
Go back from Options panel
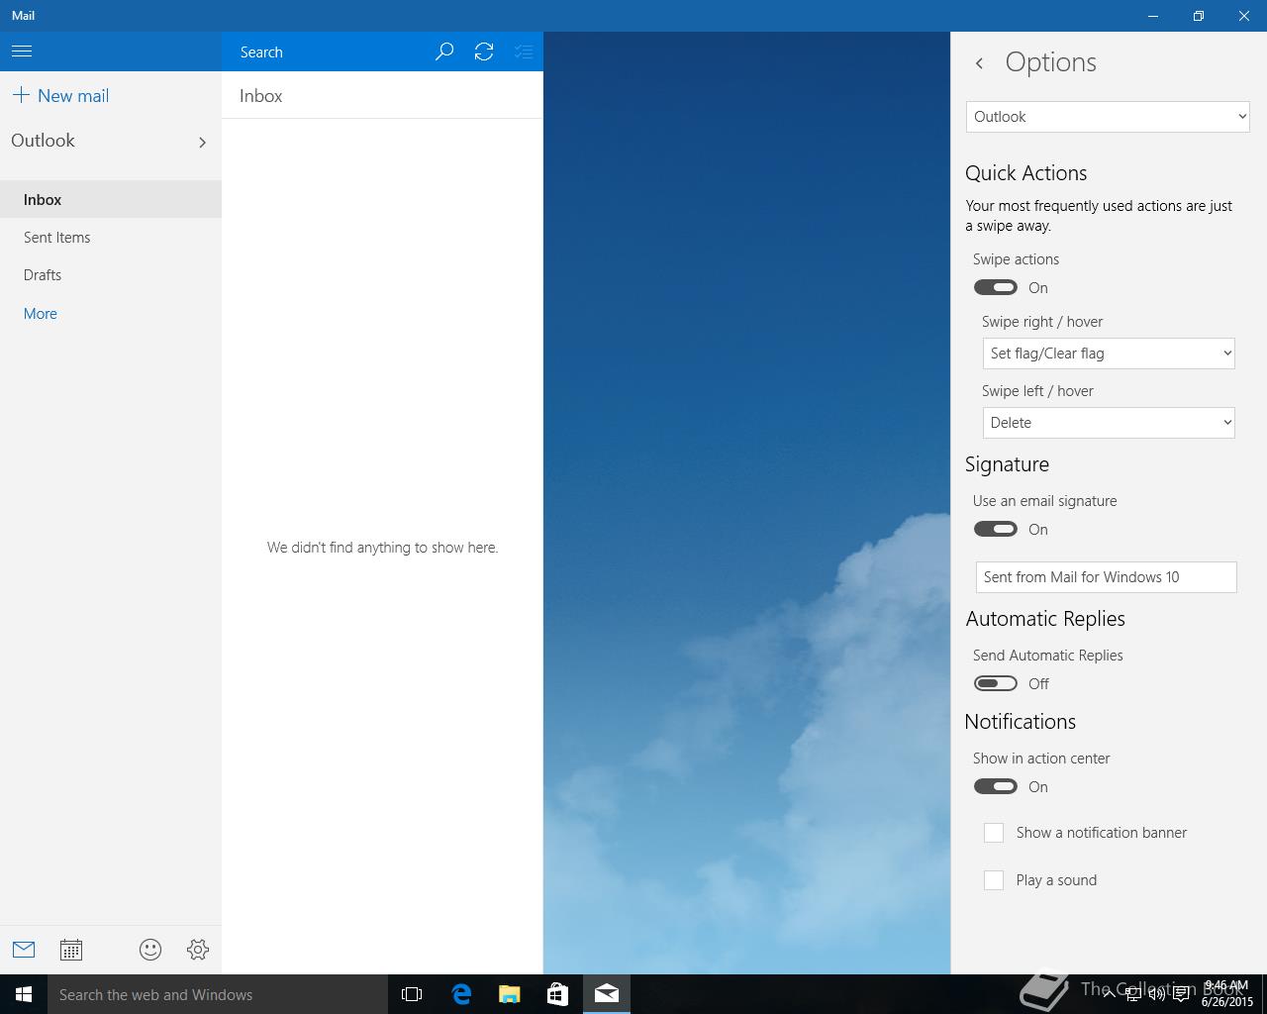click(x=979, y=63)
